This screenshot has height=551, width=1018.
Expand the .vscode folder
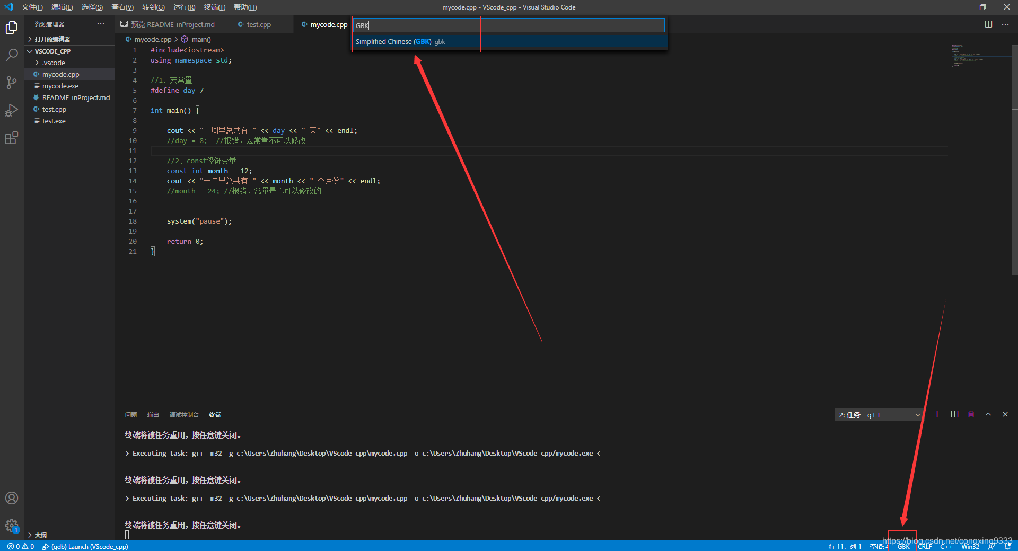pyautogui.click(x=69, y=63)
